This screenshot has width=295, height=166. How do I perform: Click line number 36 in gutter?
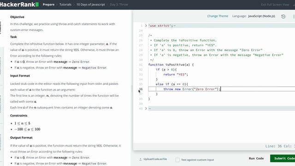pyautogui.click(x=141, y=89)
